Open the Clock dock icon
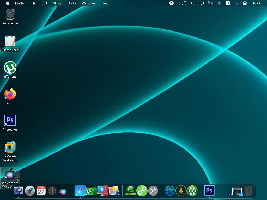267x200 pixels. 52,191
